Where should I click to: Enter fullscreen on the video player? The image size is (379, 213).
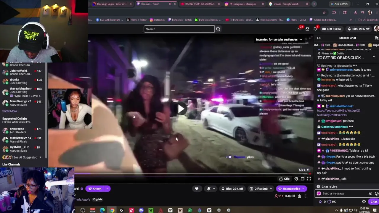pyautogui.click(x=309, y=179)
